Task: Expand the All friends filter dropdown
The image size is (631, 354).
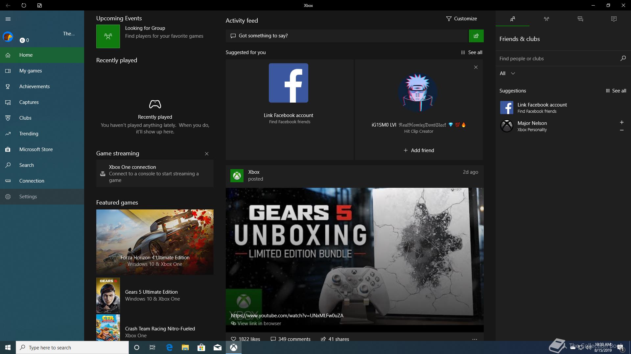Action: click(x=507, y=73)
